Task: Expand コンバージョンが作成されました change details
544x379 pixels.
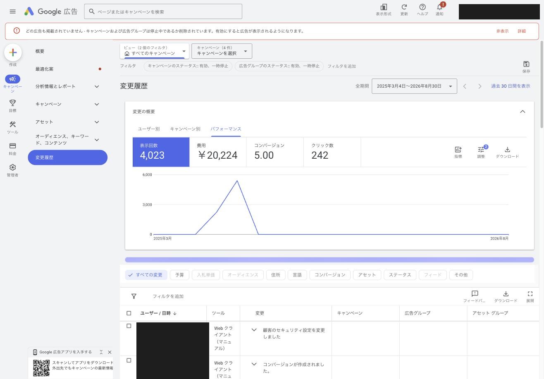Action: (254, 364)
